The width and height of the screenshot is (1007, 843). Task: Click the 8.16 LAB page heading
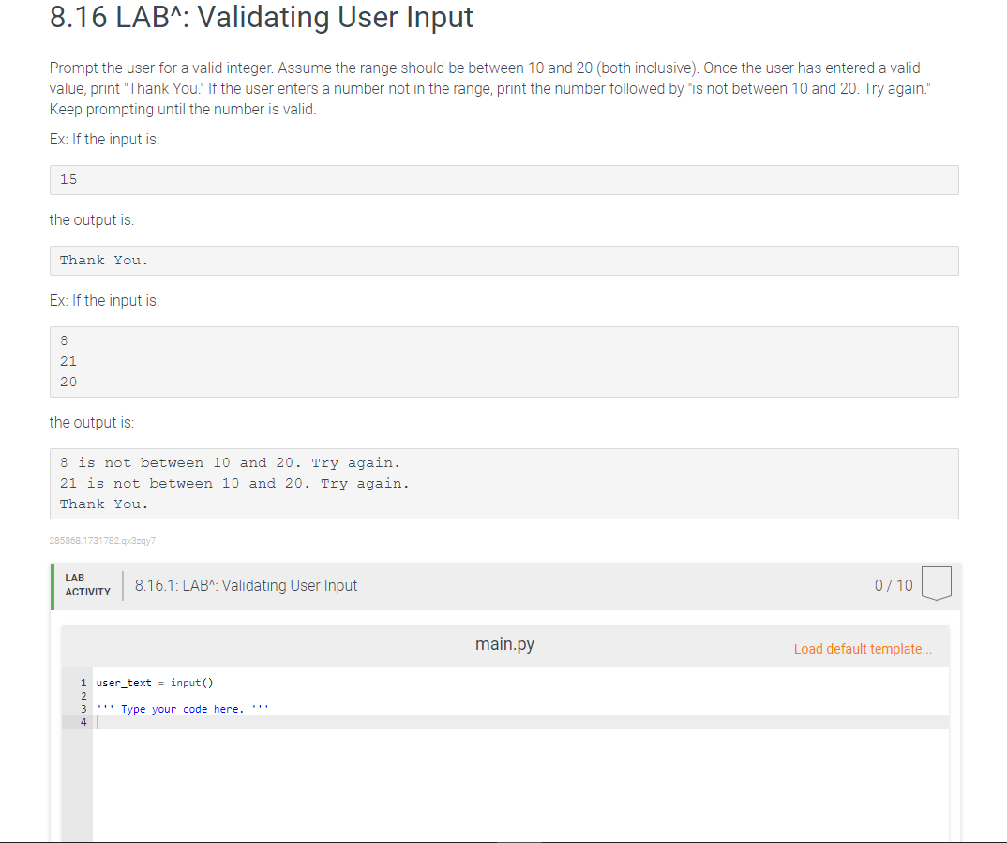[x=261, y=18]
